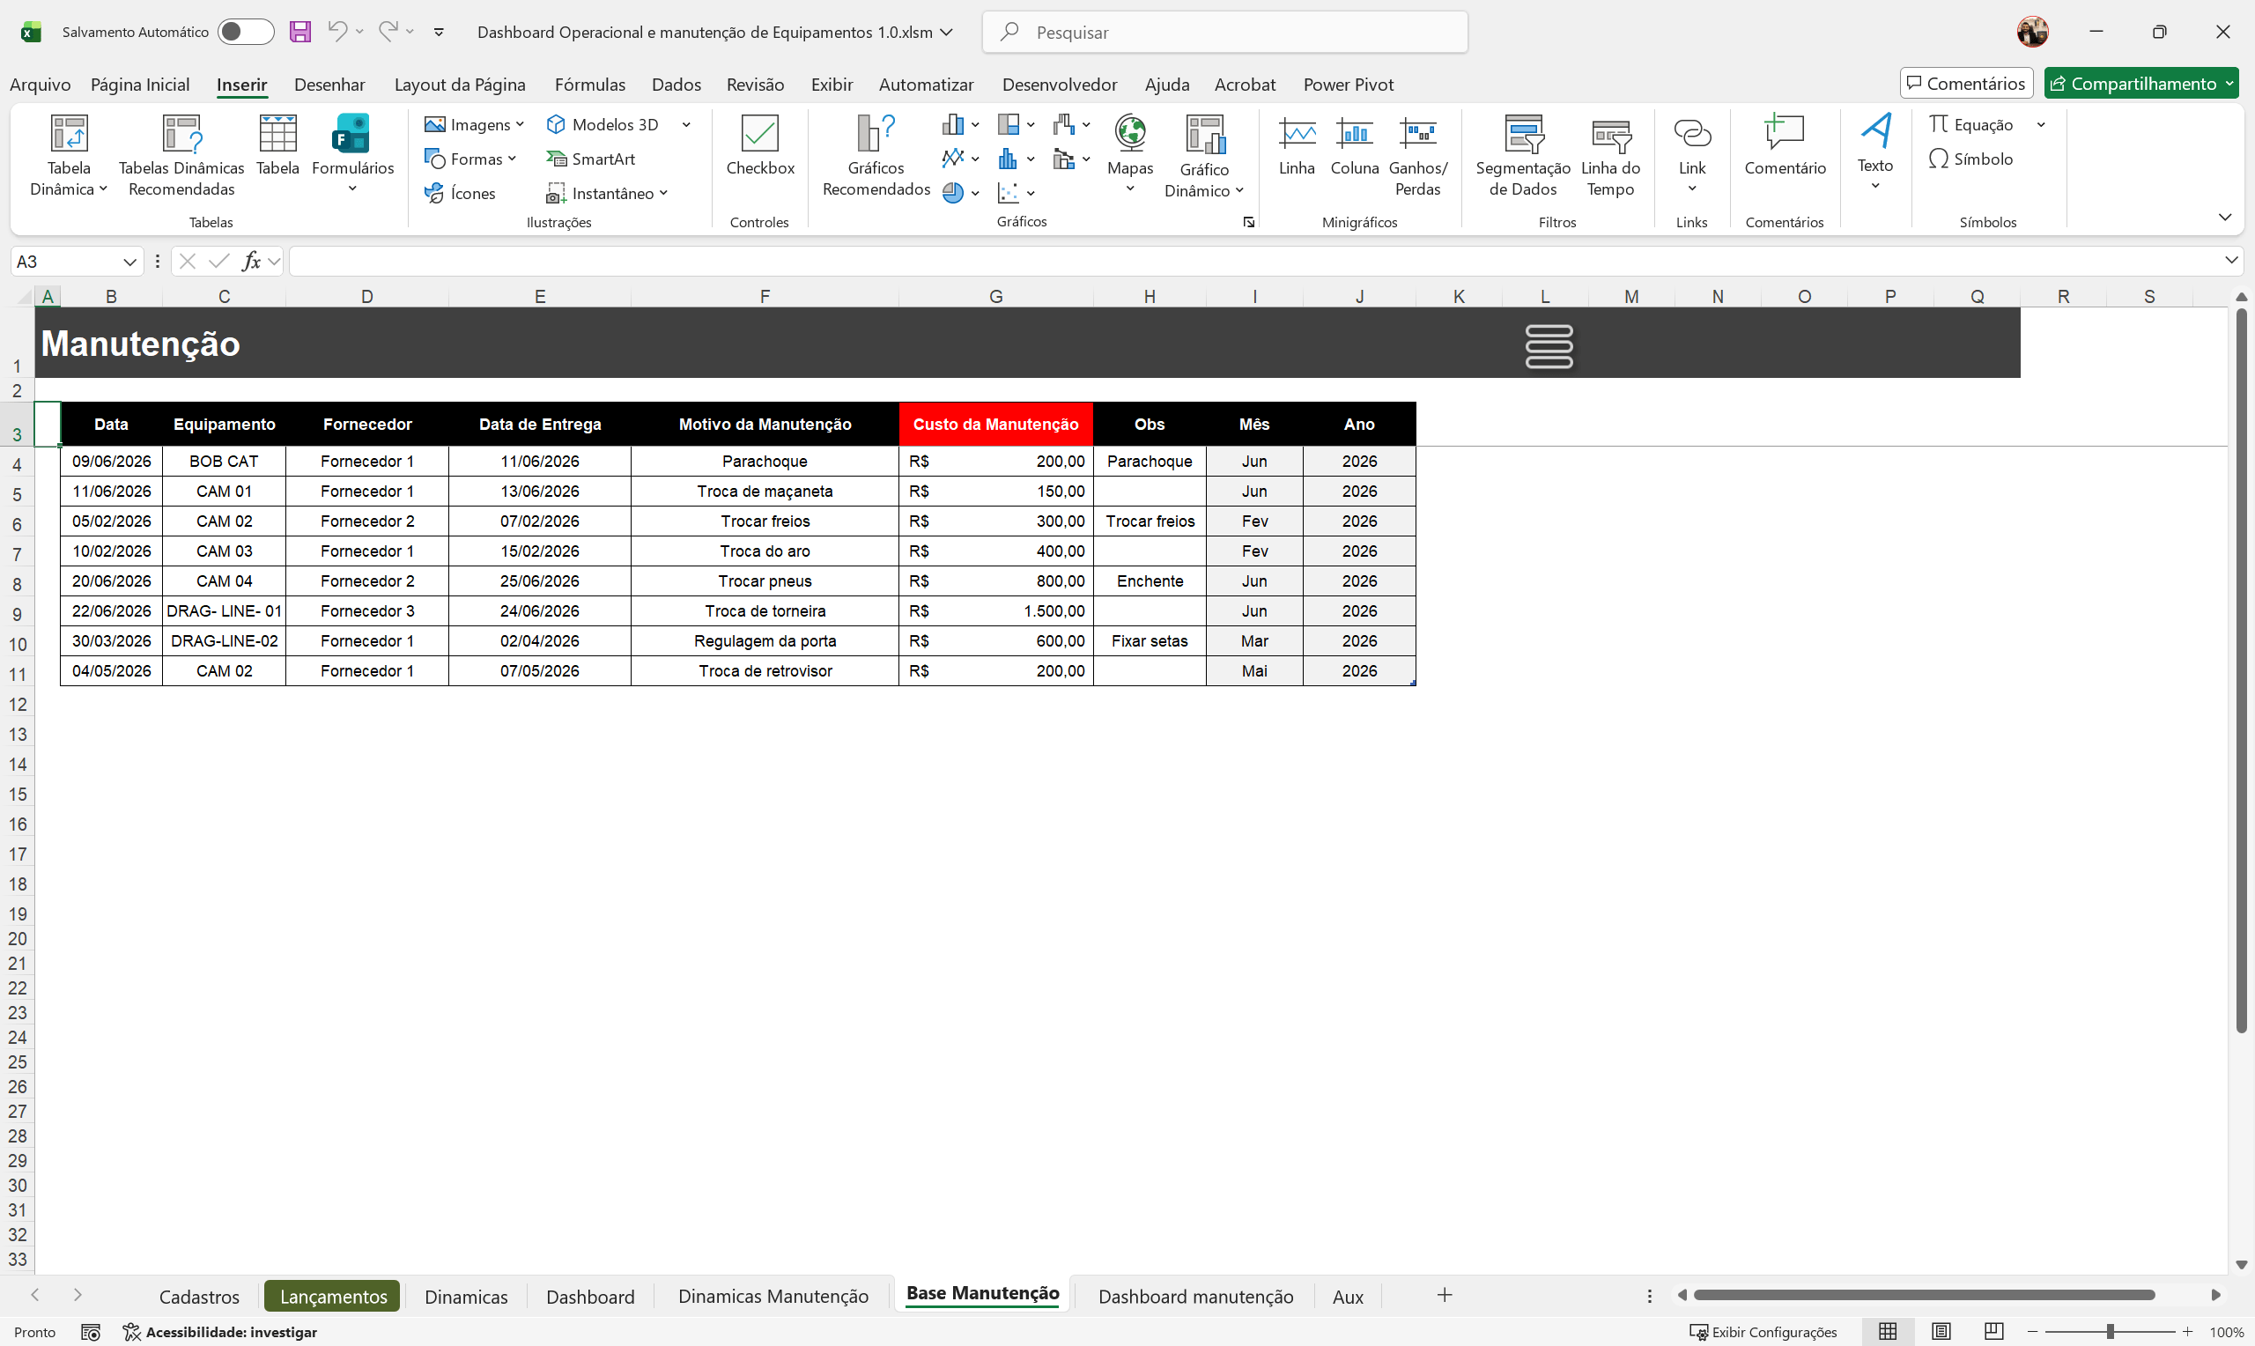Click the Tabela Dinâmica icon

tap(68, 133)
